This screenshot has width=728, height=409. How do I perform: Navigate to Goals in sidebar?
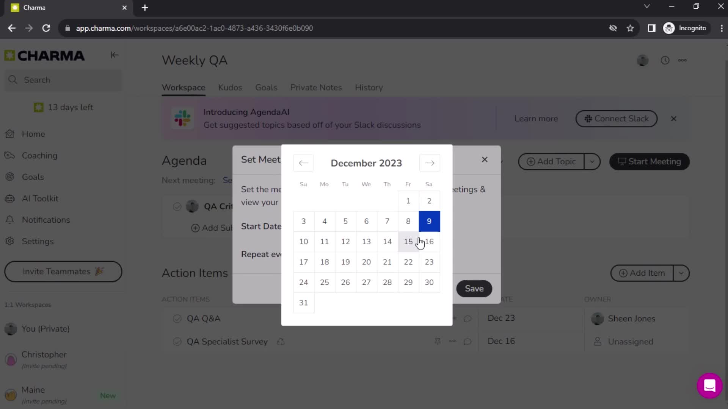(x=33, y=178)
